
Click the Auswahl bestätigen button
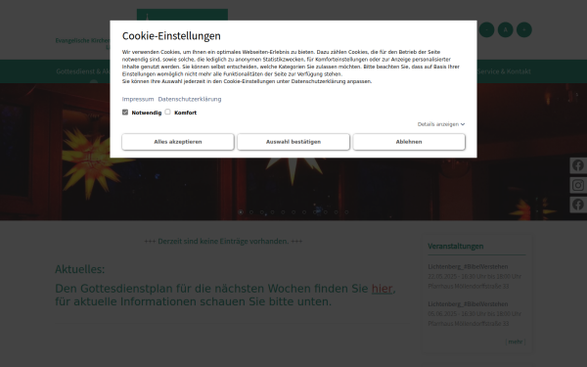[x=293, y=142]
